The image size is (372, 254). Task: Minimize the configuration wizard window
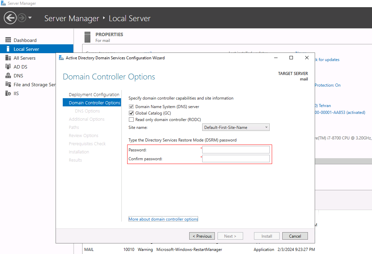[x=276, y=58]
